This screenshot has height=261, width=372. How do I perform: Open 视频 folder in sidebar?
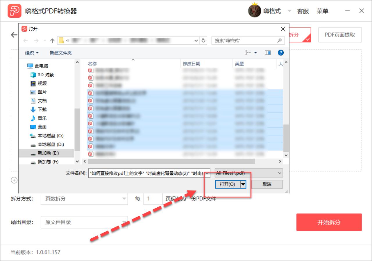pyautogui.click(x=39, y=84)
